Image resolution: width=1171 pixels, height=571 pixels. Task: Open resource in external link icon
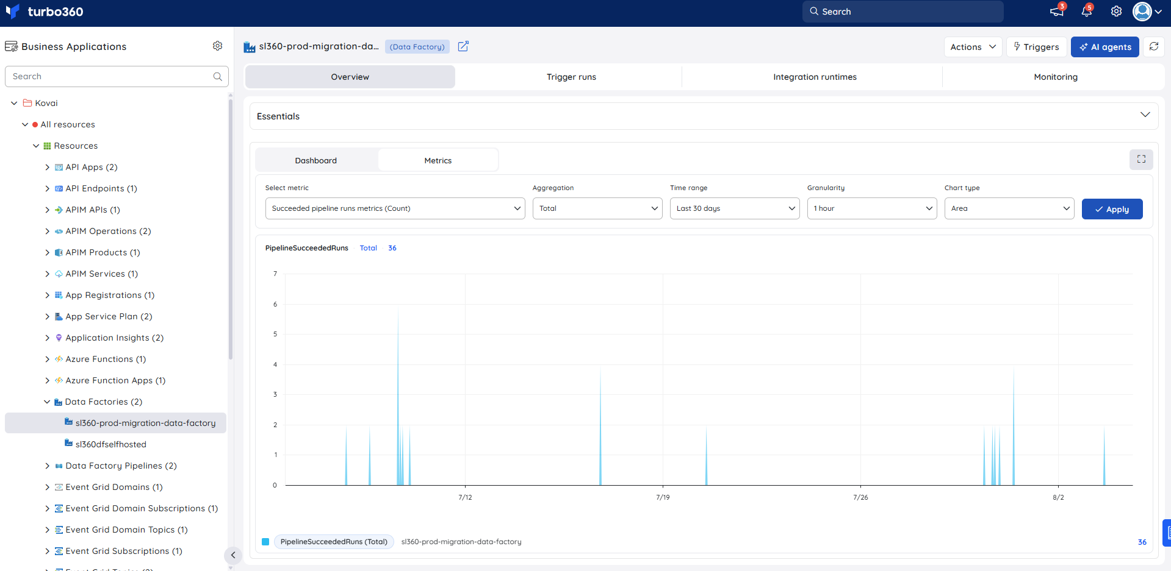[x=463, y=46]
